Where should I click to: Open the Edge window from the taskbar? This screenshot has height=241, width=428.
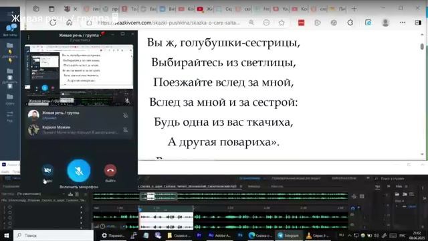pyautogui.click(x=260, y=235)
